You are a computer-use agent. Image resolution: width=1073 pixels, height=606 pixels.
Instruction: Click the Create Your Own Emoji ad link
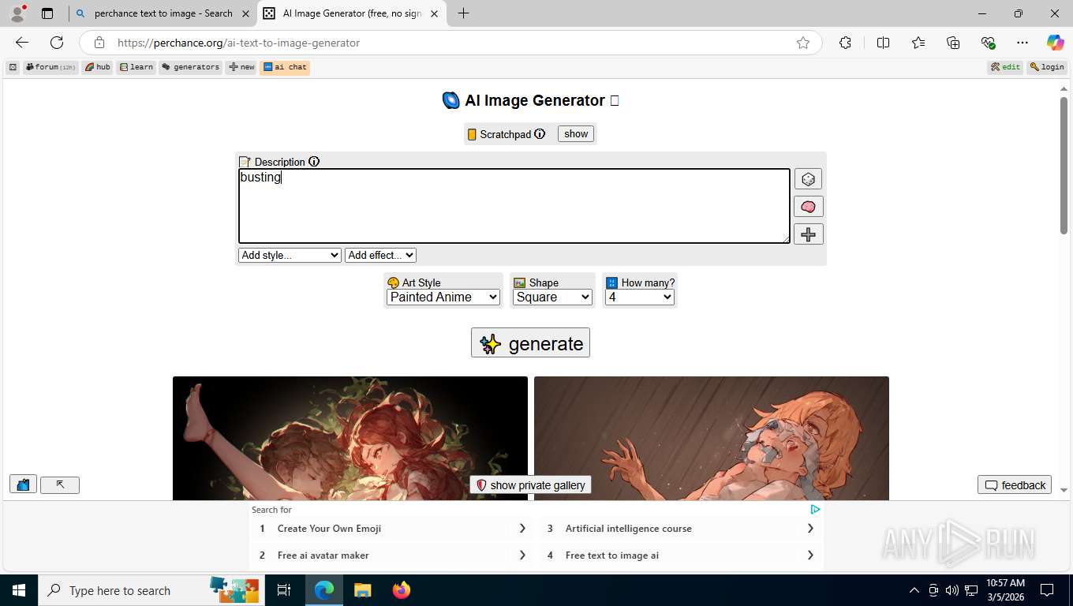tap(329, 529)
